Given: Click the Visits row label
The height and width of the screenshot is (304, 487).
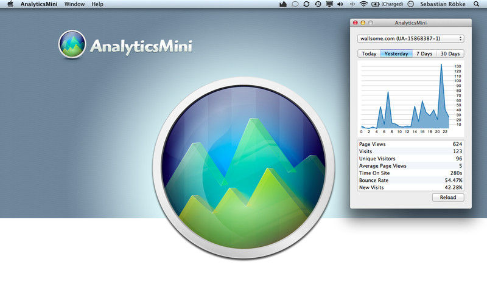Looking at the screenshot, I should click(x=365, y=151).
